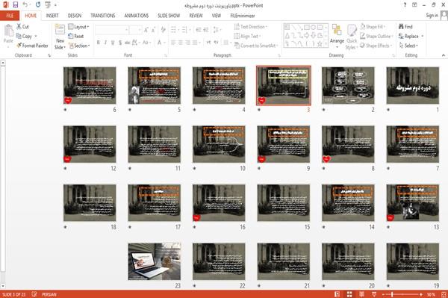Image resolution: width=448 pixels, height=298 pixels.
Task: Select slide 1 title thumbnail
Action: coord(413,85)
